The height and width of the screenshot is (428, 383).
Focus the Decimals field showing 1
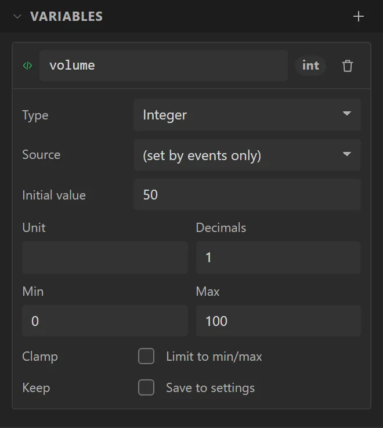[x=278, y=257]
